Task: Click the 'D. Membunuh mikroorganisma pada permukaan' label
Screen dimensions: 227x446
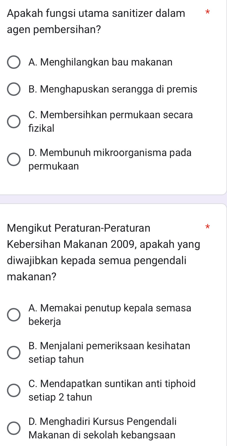Action: pos(110,159)
